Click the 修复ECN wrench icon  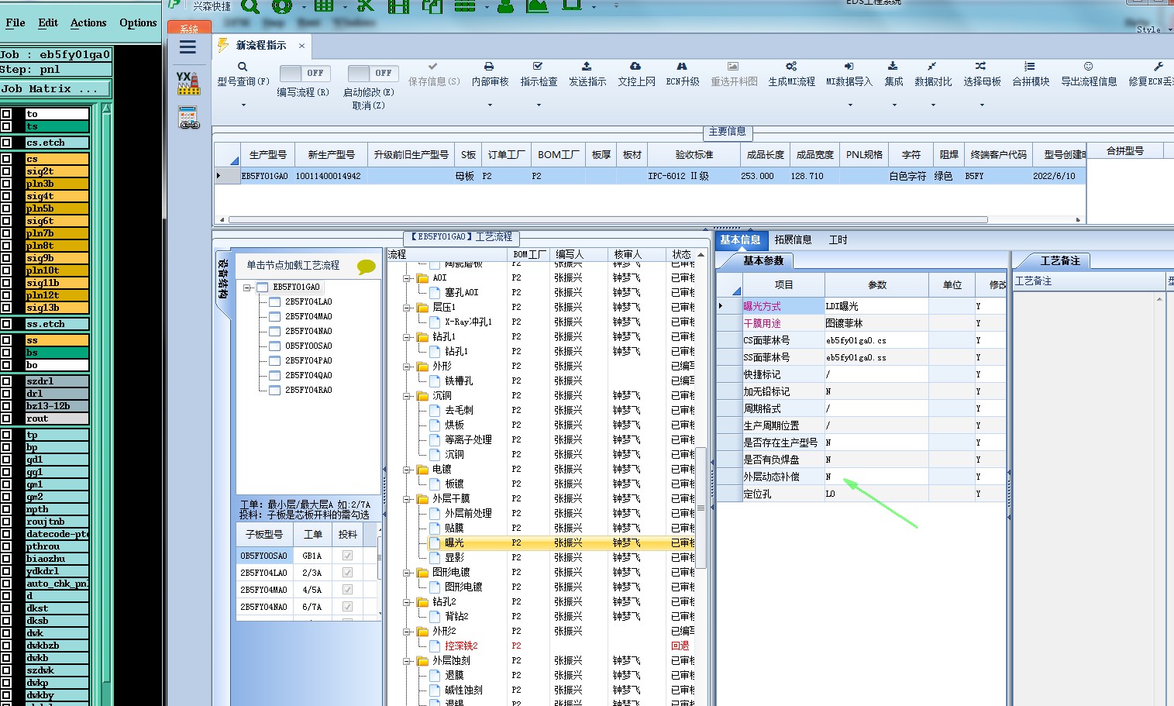point(1159,67)
